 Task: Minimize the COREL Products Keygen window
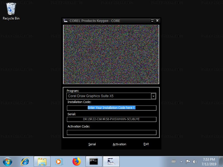152,21
